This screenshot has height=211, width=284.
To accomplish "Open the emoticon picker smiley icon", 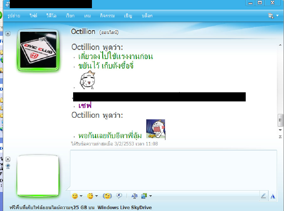I will click(x=75, y=196).
